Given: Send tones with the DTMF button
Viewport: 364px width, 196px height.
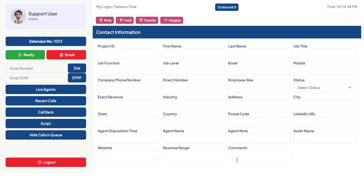Looking at the screenshot, I should [77, 78].
